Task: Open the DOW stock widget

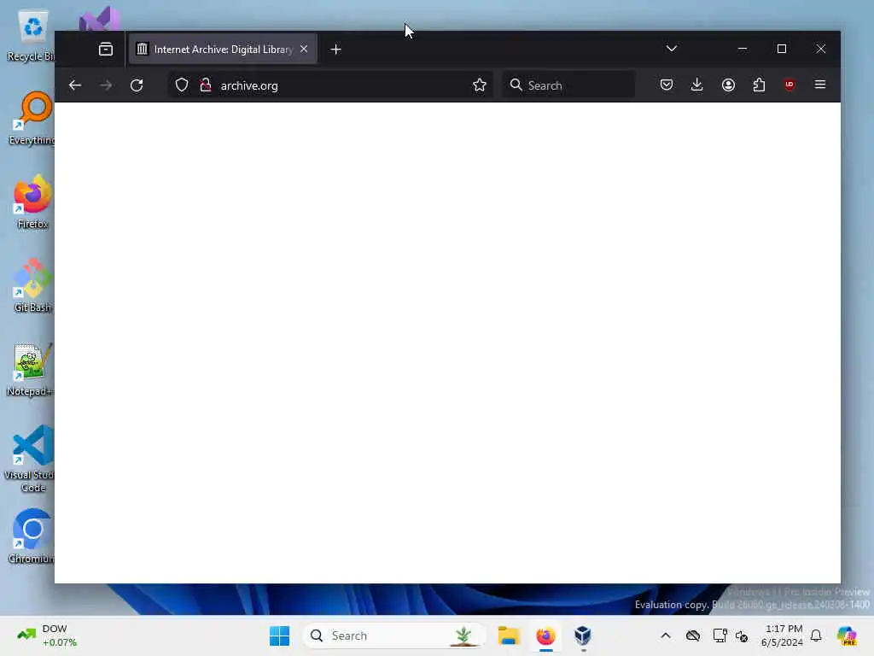Action: point(48,635)
